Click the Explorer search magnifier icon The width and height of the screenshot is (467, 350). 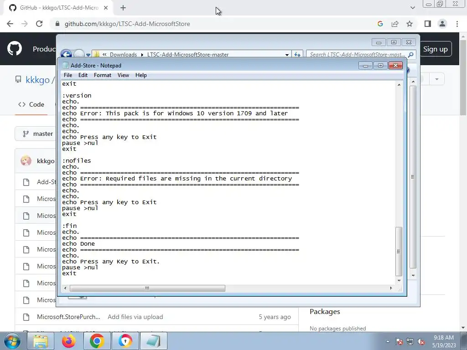point(411,55)
